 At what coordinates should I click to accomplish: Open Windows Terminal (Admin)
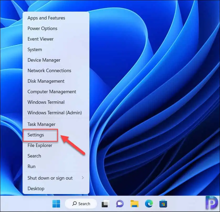[56, 113]
